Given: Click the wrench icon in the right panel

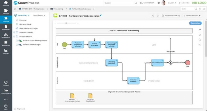Looking at the screenshot, I should pos(200,30).
